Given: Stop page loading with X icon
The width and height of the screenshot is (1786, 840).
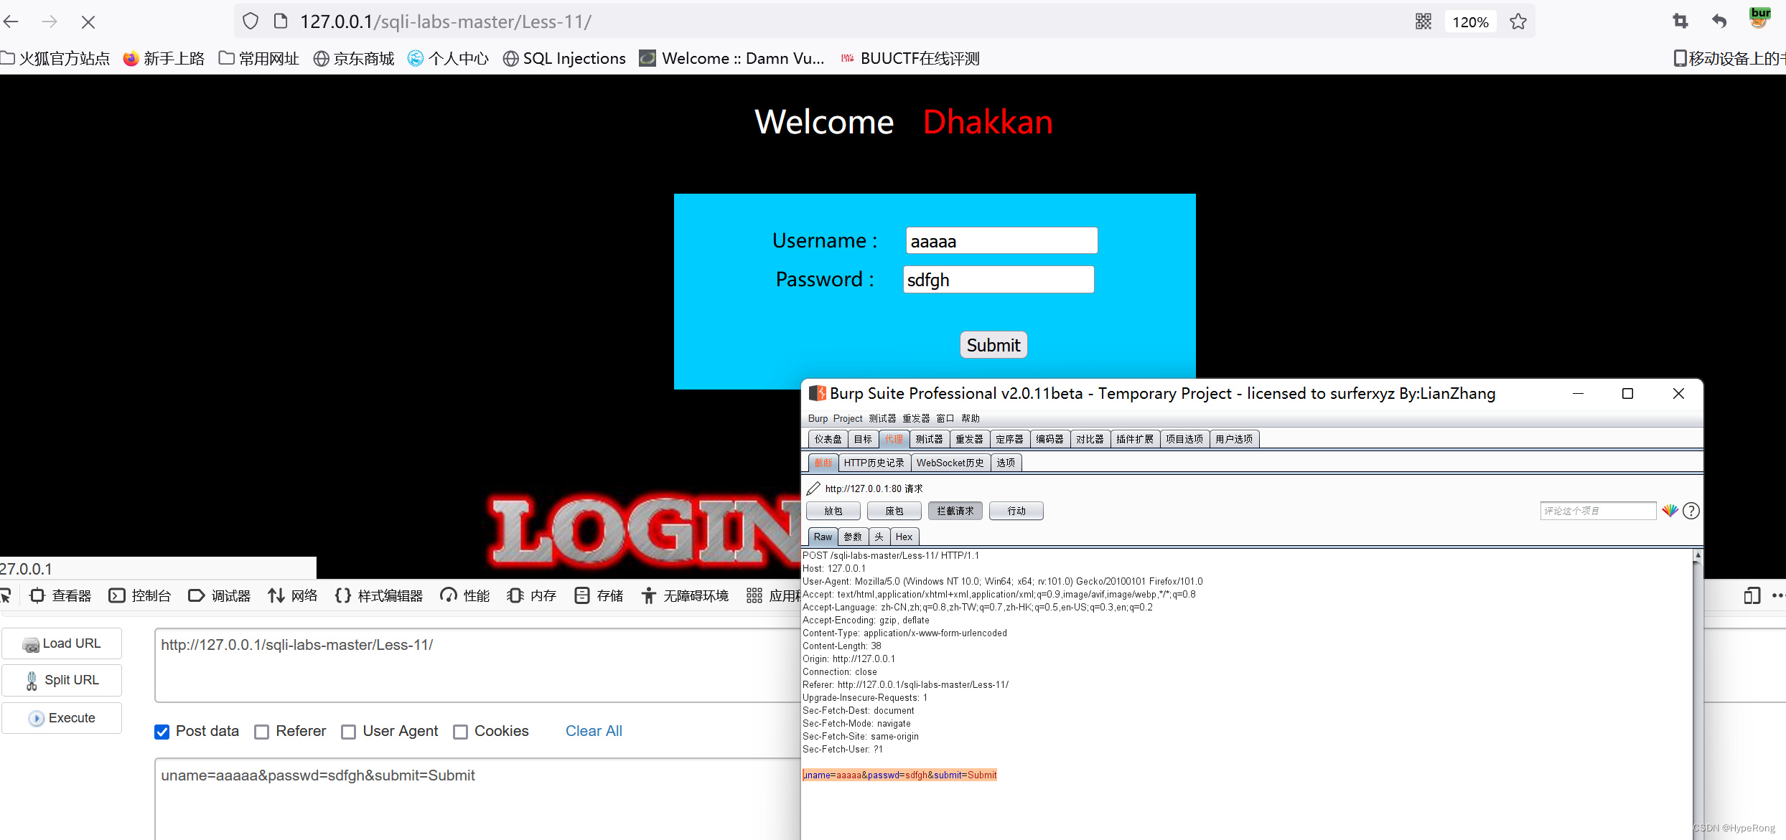Looking at the screenshot, I should 88,22.
